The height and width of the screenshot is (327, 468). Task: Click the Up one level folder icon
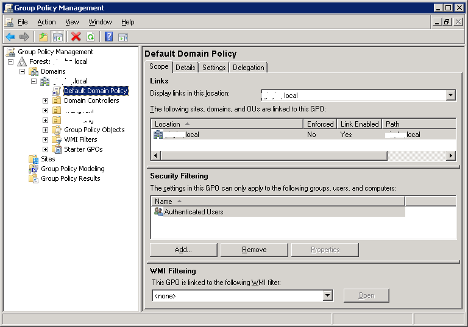coord(43,37)
